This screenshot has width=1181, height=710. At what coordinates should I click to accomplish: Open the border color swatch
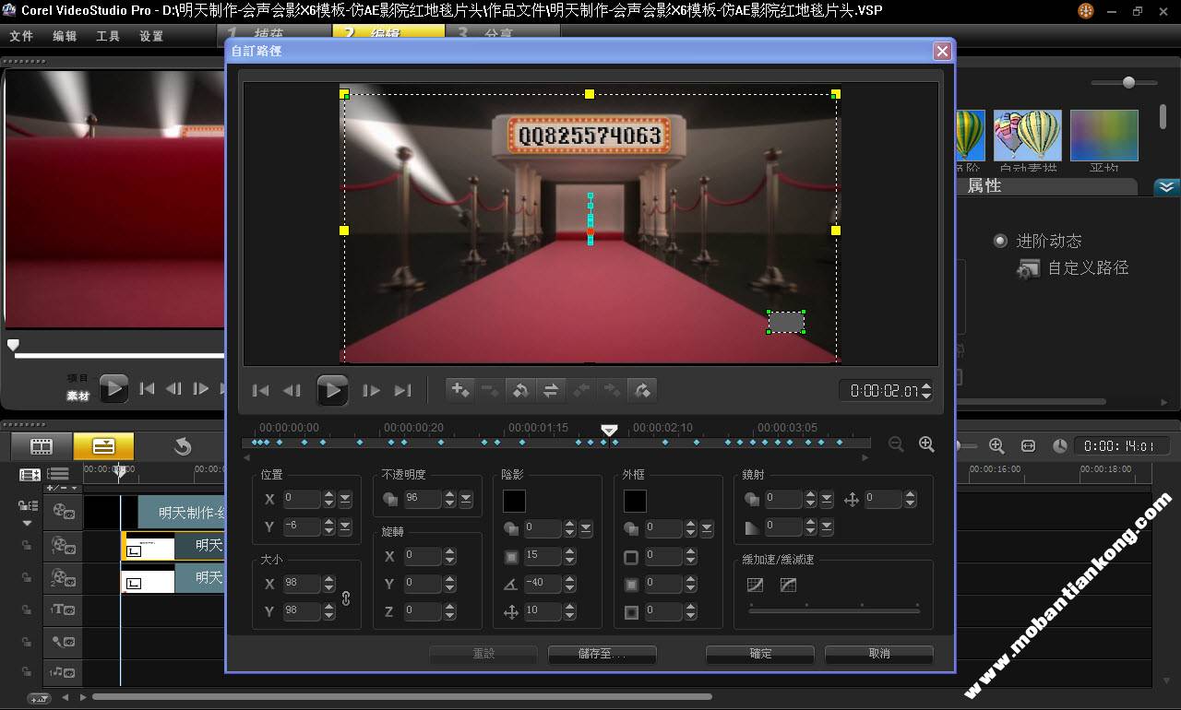(635, 501)
